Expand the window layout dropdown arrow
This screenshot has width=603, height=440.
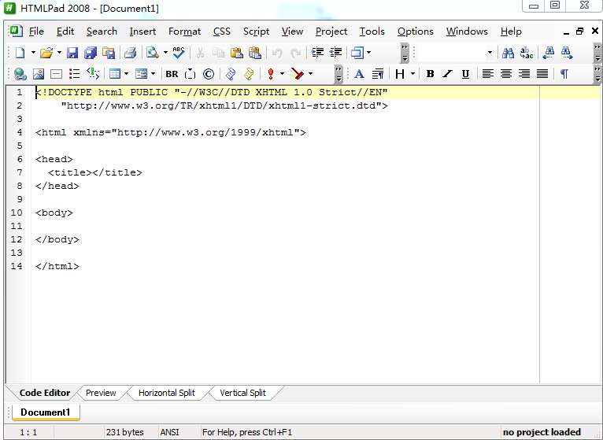tap(369, 53)
